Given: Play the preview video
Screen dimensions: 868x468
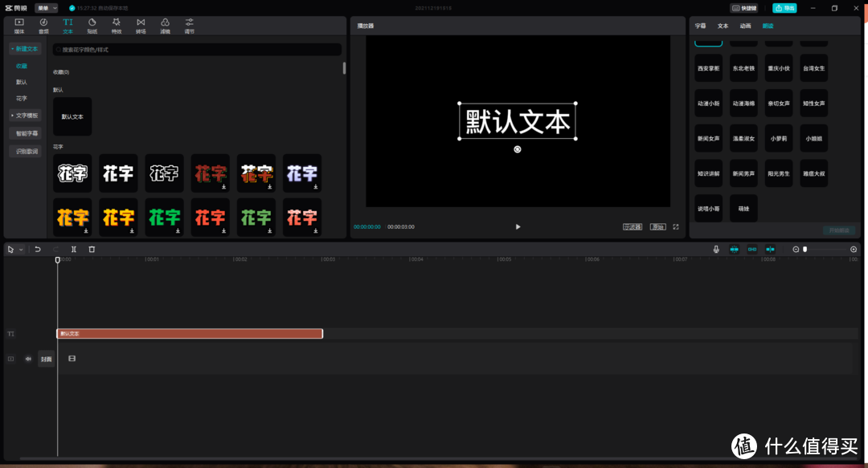Looking at the screenshot, I should point(518,227).
